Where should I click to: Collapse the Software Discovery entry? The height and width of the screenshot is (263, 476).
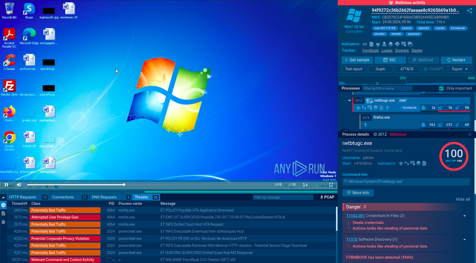[464, 240]
